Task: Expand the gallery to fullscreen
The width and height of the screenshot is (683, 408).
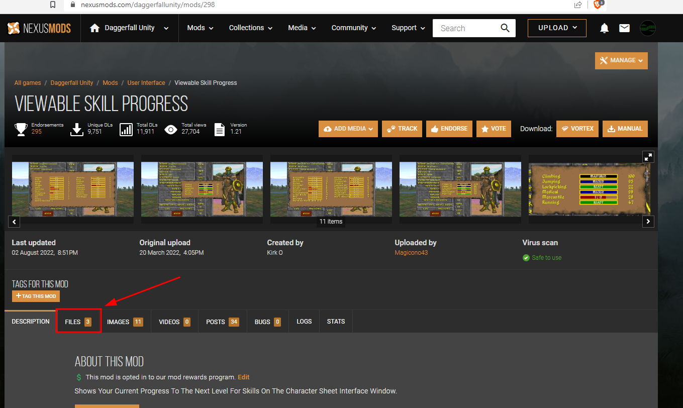Action: [648, 157]
